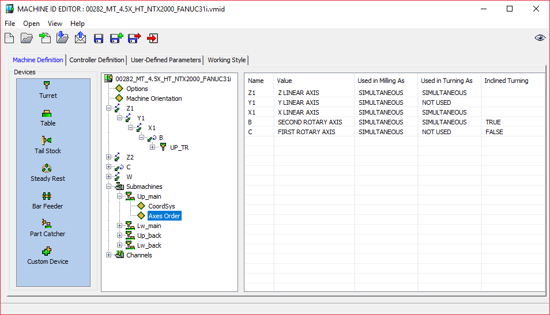Viewport: 550px width, 315px height.
Task: Click the UP_TR turret icon in tree
Action: pyautogui.click(x=163, y=147)
